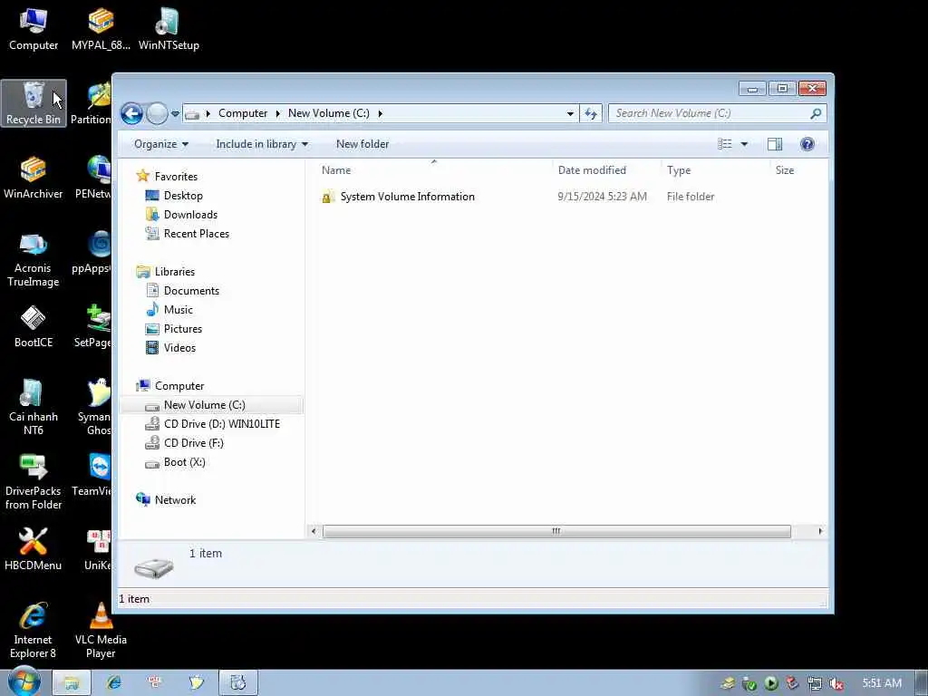Click the network tray icon
Image resolution: width=928 pixels, height=696 pixels.
pyautogui.click(x=815, y=683)
